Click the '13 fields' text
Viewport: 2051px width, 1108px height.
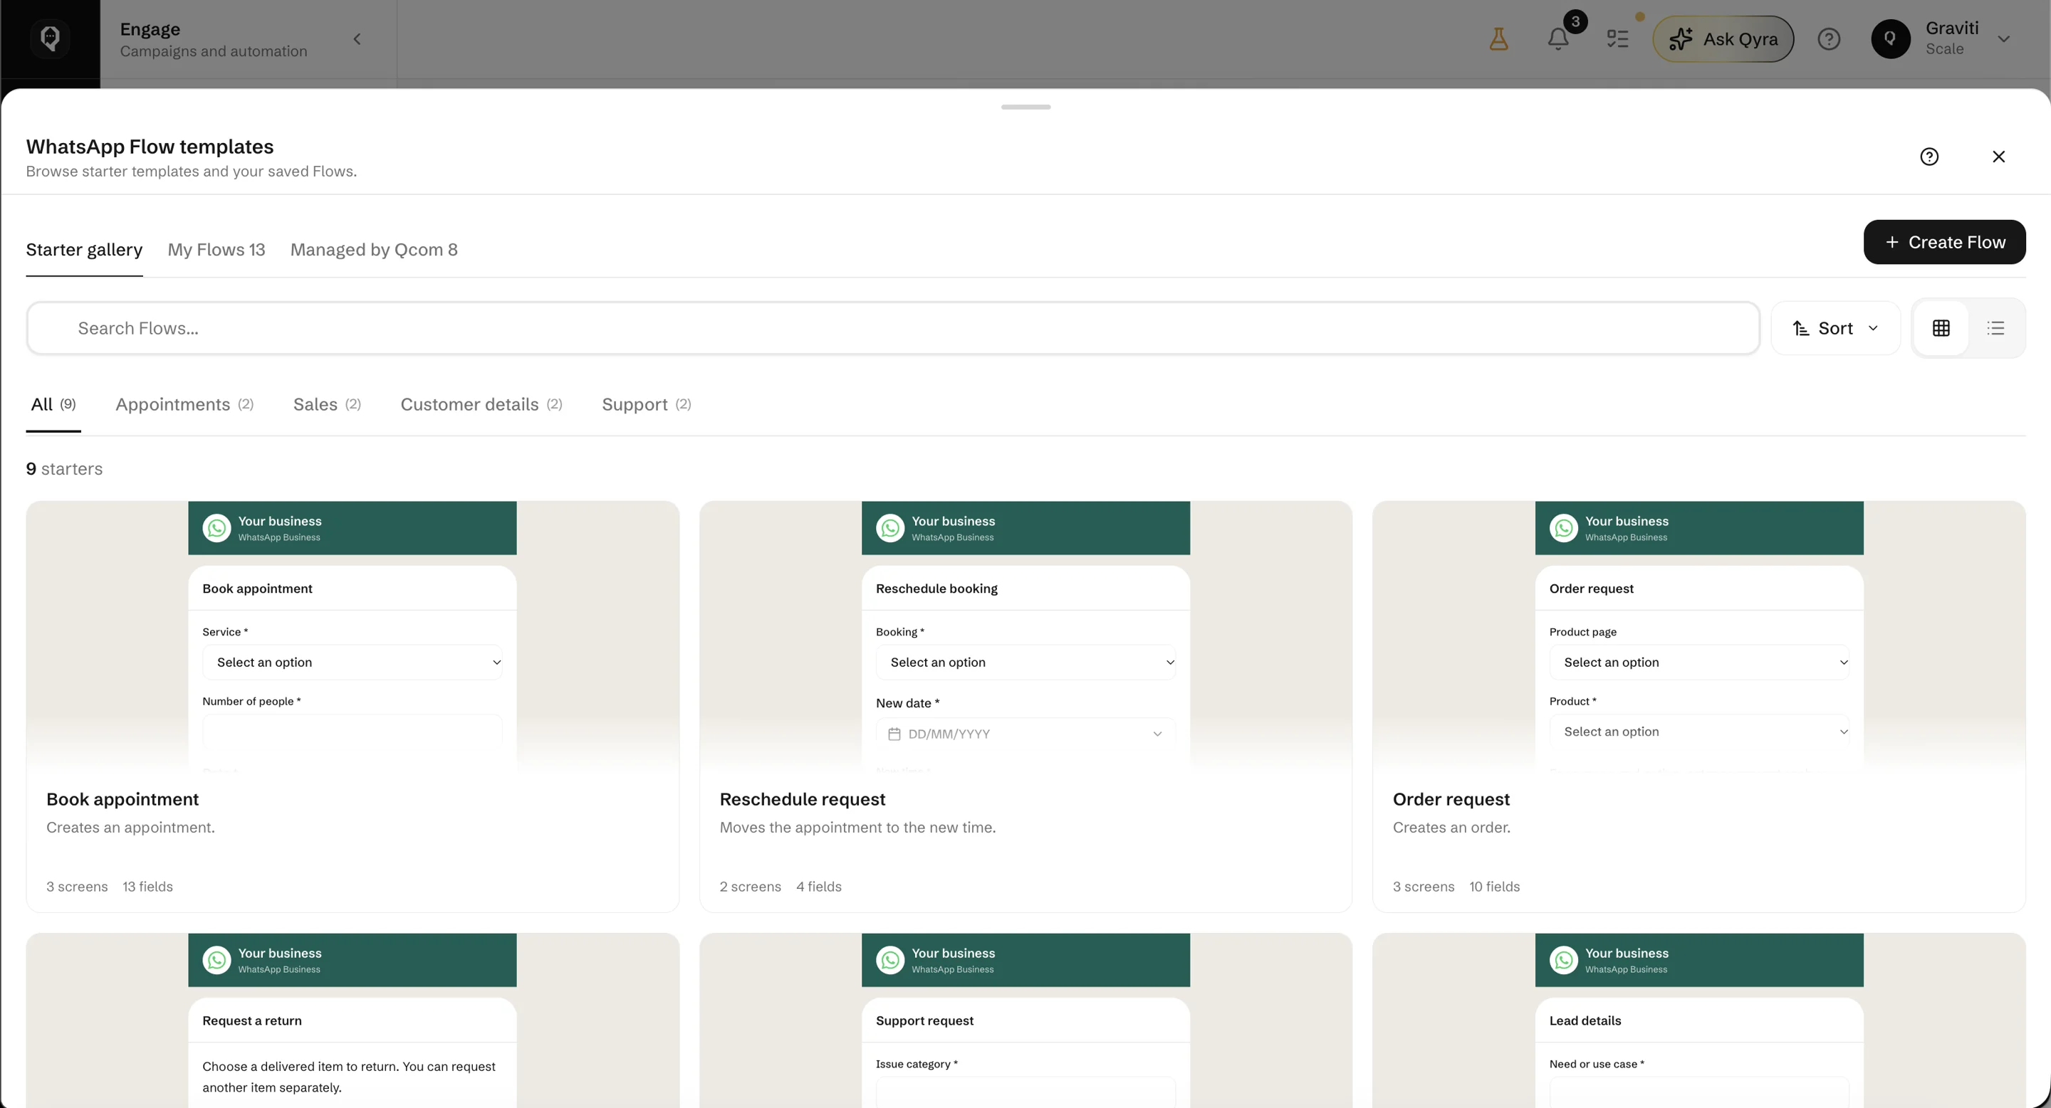tap(147, 887)
